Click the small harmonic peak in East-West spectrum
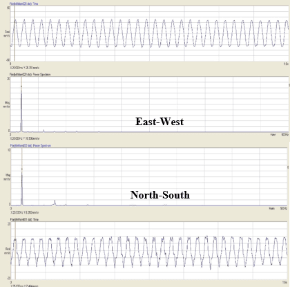The width and height of the screenshot is (290, 287). (43, 131)
